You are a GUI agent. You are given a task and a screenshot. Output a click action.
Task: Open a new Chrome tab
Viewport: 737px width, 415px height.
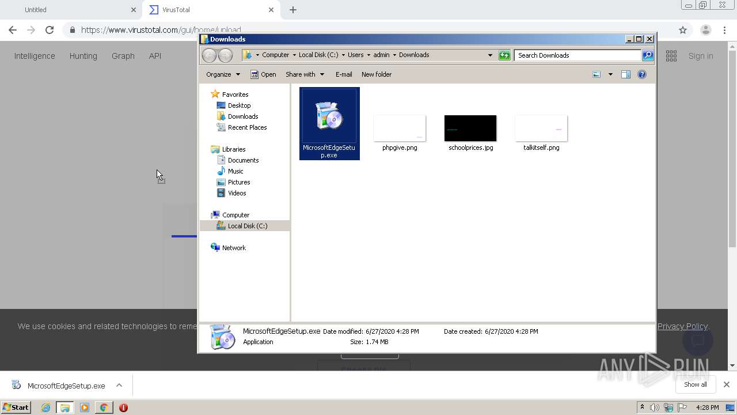[x=293, y=10]
